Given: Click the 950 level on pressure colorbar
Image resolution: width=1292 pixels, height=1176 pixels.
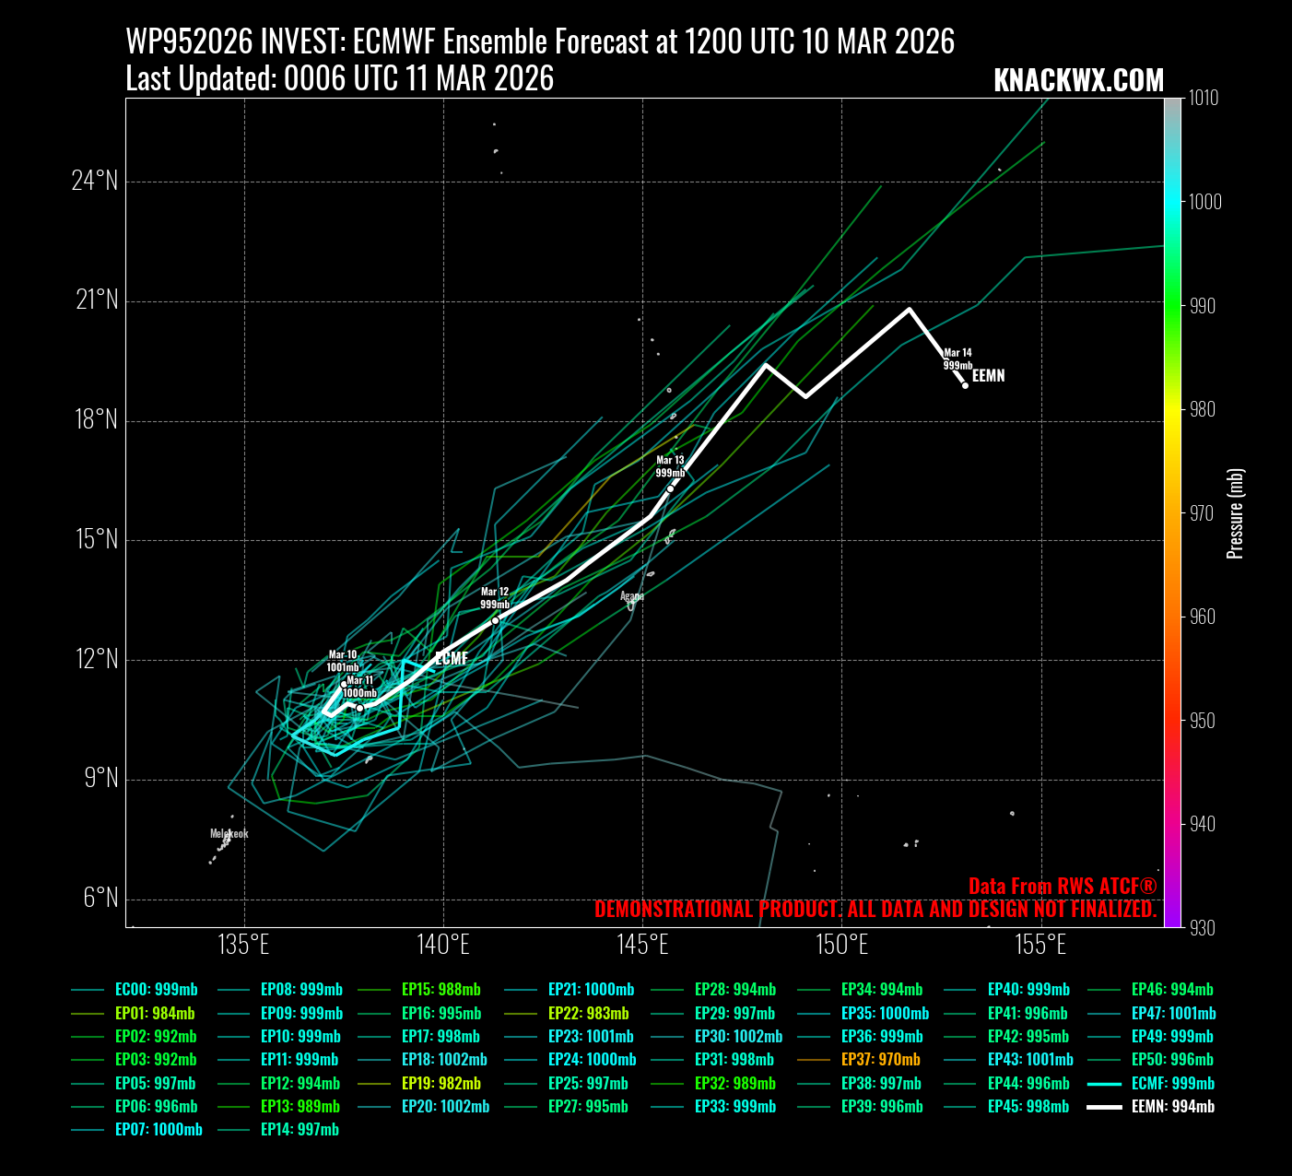Looking at the screenshot, I should 1204,721.
